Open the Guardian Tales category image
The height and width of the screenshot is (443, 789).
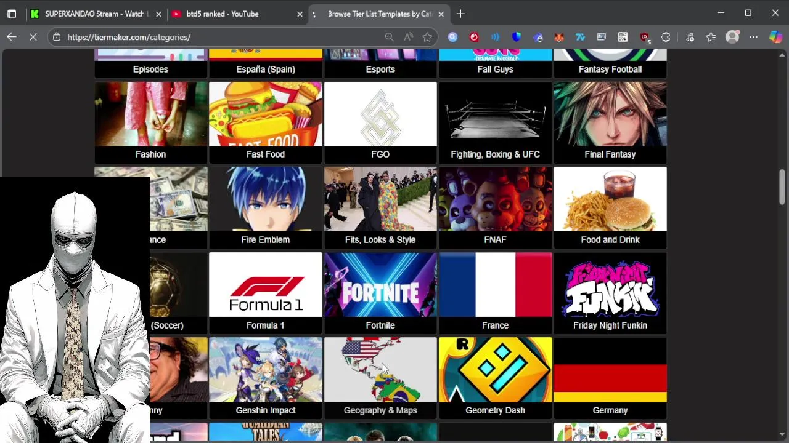[266, 432]
